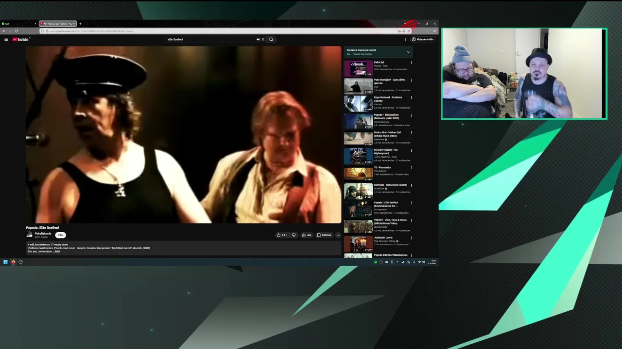
Task: Click the browser back arrow
Action: click(4, 31)
